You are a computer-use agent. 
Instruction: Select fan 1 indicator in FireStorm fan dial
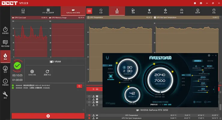click(x=124, y=68)
